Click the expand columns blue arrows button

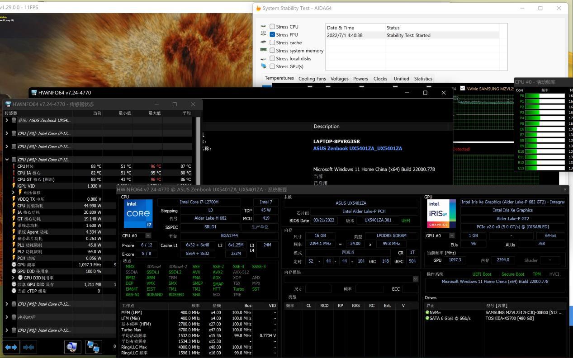pyautogui.click(x=11, y=347)
